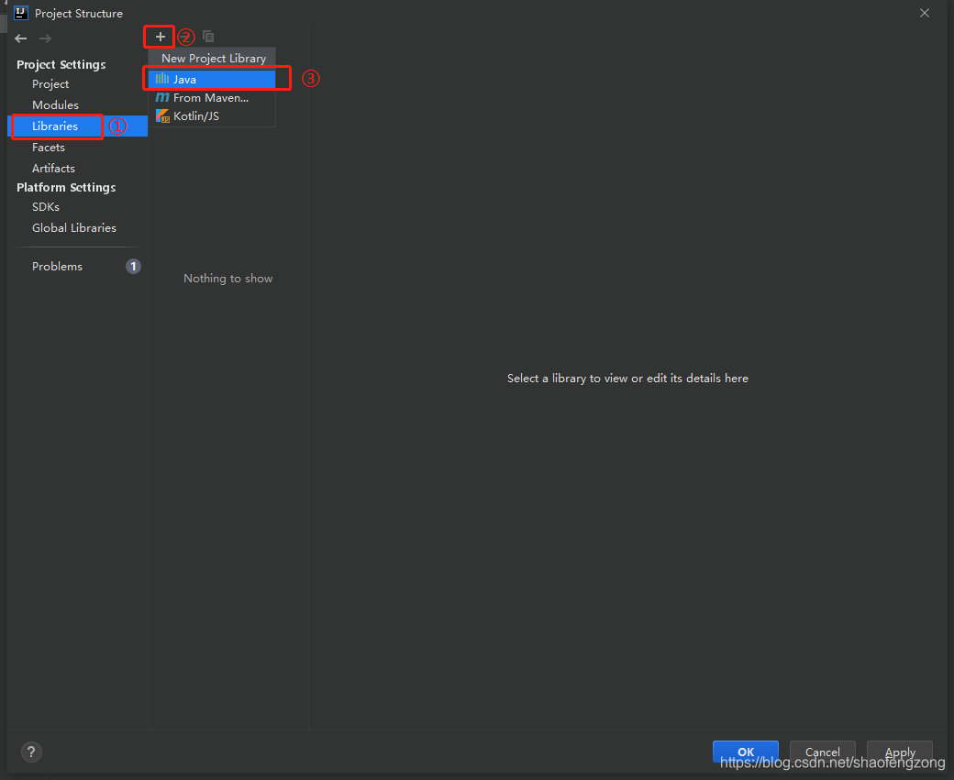Open the Artifacts settings page
This screenshot has width=954, height=780.
point(53,168)
